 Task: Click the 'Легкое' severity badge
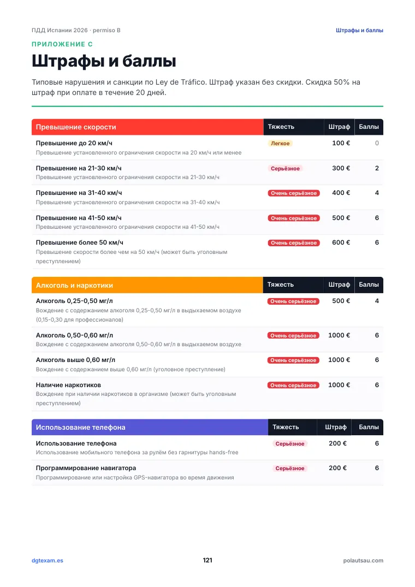(280, 144)
